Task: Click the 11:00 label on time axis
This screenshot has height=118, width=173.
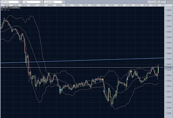Action: (129, 5)
